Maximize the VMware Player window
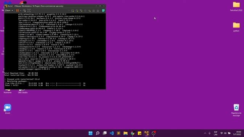 [100, 6]
